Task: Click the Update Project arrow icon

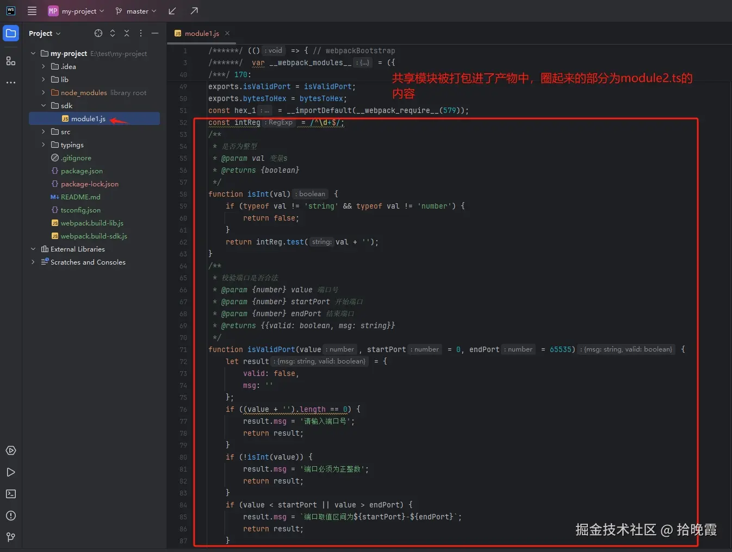Action: (x=172, y=11)
